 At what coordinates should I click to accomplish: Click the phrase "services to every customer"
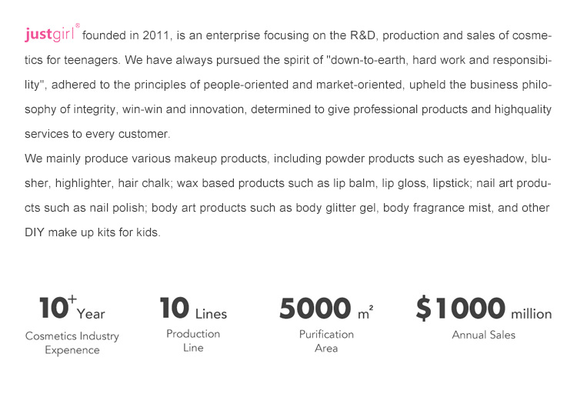tap(96, 134)
